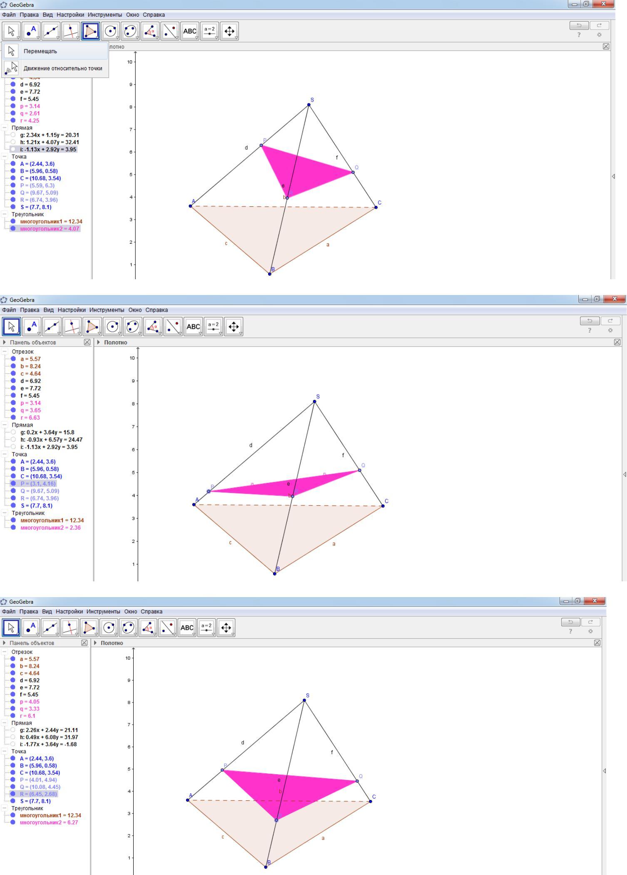627x875 pixels.
Task: Pick Angle tool in middle GeoGebra window
Action: pyautogui.click(x=153, y=327)
